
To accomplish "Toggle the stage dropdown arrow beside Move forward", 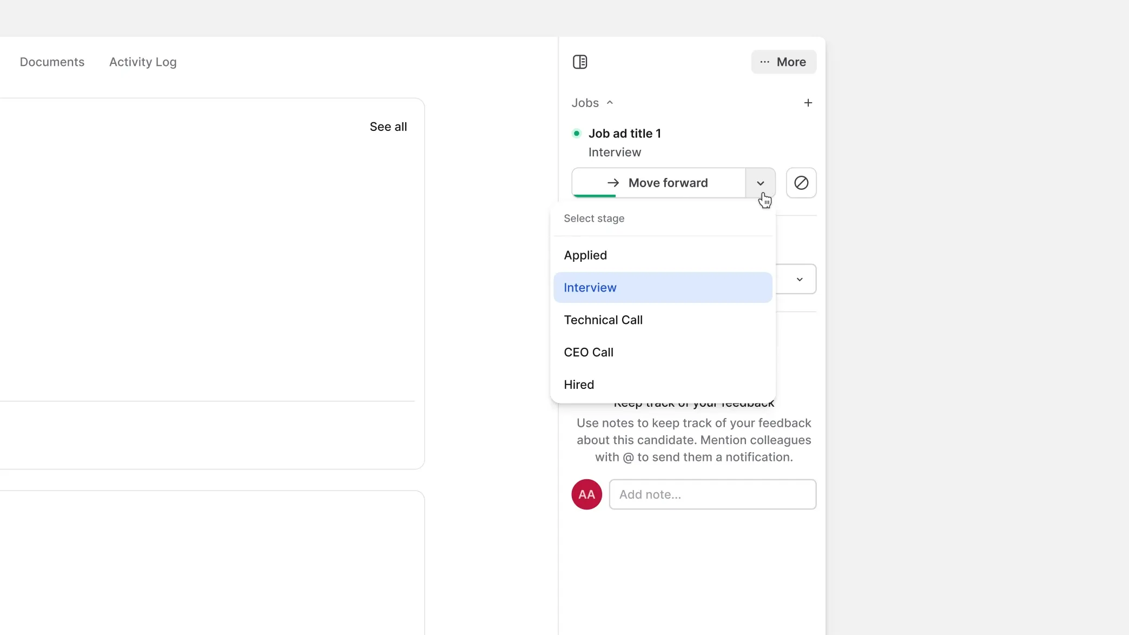I will click(x=761, y=183).
